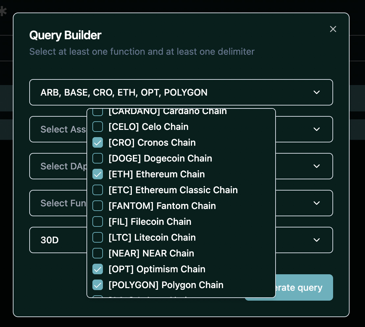The height and width of the screenshot is (327, 365).
Task: Open the chains dropdown showing ARB, BASE, CRO
Action: (x=181, y=92)
